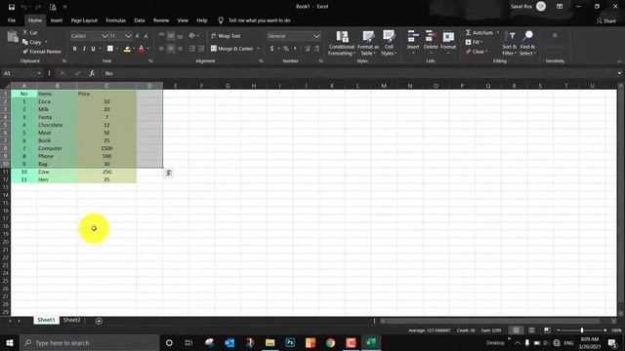Click Decrease Decimal icon

(x=316, y=49)
